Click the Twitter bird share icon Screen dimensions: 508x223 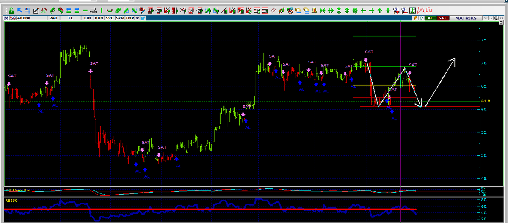point(143,18)
